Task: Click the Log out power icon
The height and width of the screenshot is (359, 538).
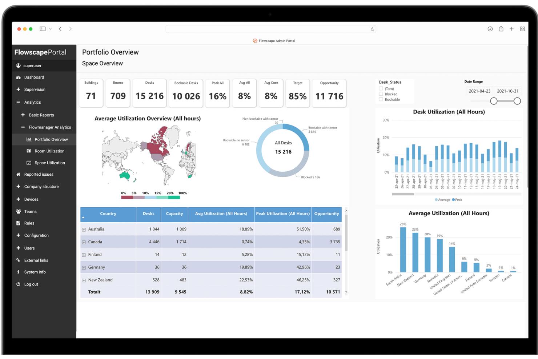Action: coord(18,284)
